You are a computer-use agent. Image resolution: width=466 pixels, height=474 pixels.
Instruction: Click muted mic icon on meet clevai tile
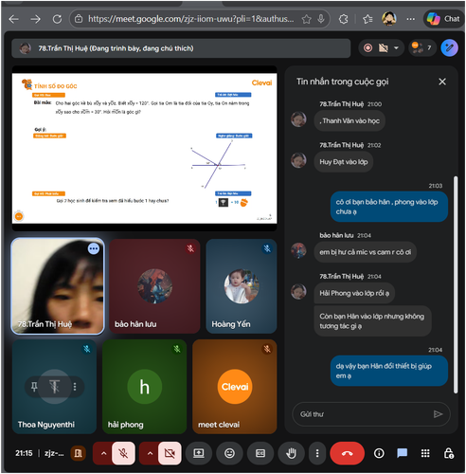[267, 349]
